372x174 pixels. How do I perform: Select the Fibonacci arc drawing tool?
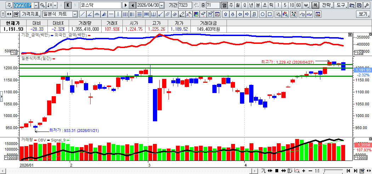[x=97, y=14]
